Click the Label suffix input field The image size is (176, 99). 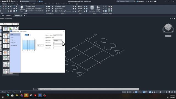point(58,48)
